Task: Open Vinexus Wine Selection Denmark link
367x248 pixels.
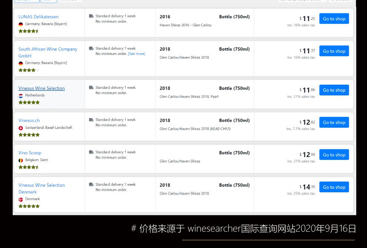Action: 42,188
